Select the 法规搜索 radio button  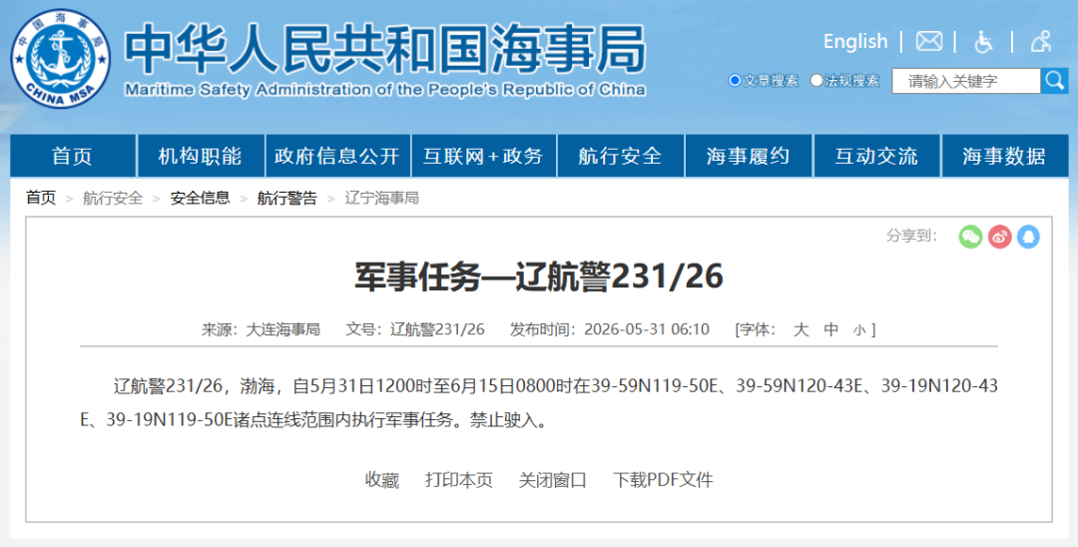(x=816, y=81)
